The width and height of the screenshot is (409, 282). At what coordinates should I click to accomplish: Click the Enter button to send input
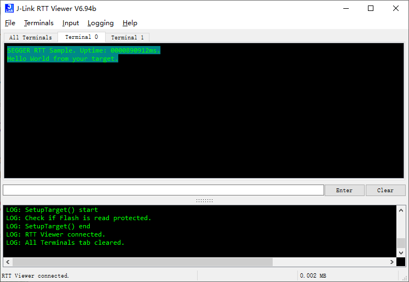(344, 190)
